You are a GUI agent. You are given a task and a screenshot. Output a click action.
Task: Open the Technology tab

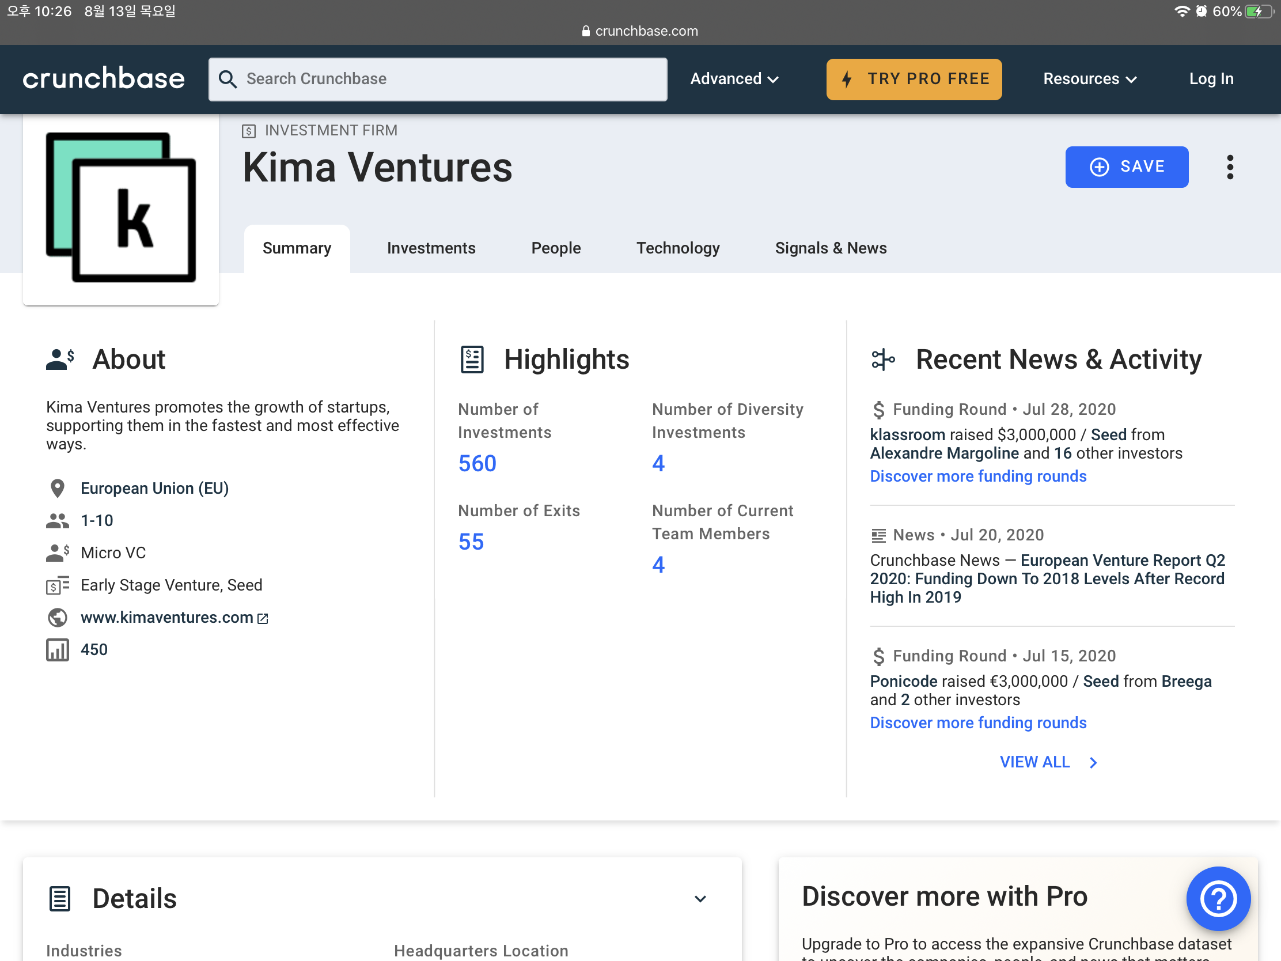(678, 248)
